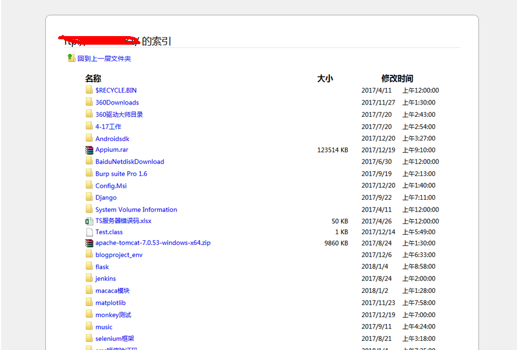Click the folder icon beside macaca模块
Screen dimensions: 517x350
tap(89, 290)
